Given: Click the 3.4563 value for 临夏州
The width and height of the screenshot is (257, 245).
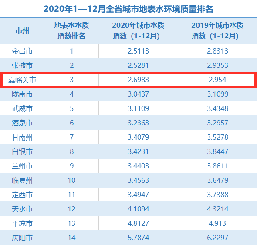Looking at the screenshot, I should [x=138, y=180].
